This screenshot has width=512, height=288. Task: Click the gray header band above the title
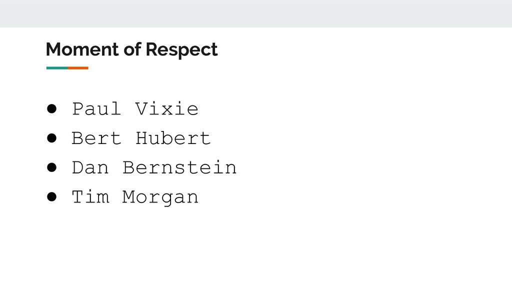[x=256, y=13]
